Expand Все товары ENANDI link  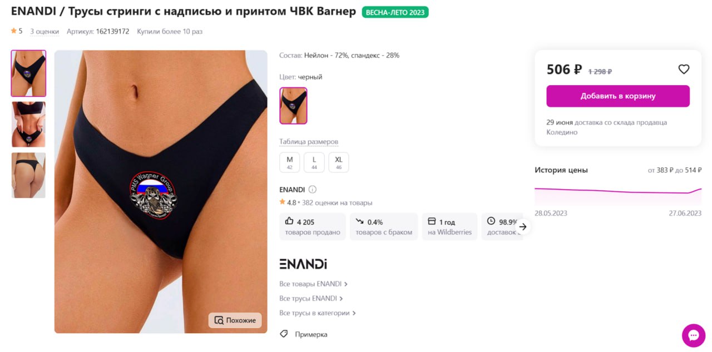point(314,284)
